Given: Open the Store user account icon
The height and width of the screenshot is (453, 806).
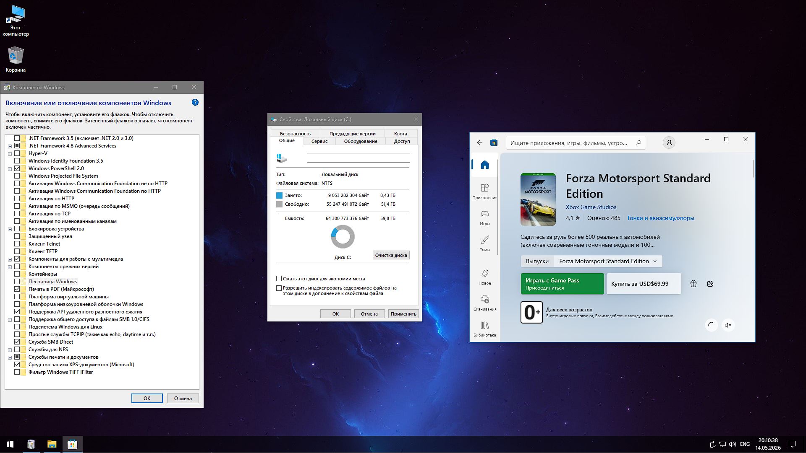Looking at the screenshot, I should (669, 143).
